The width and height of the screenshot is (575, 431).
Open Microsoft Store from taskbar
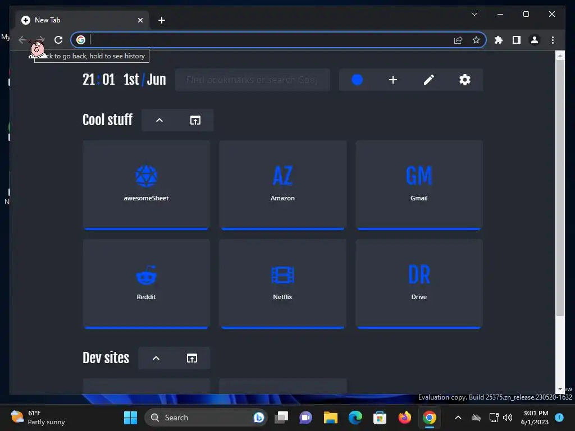pos(380,418)
